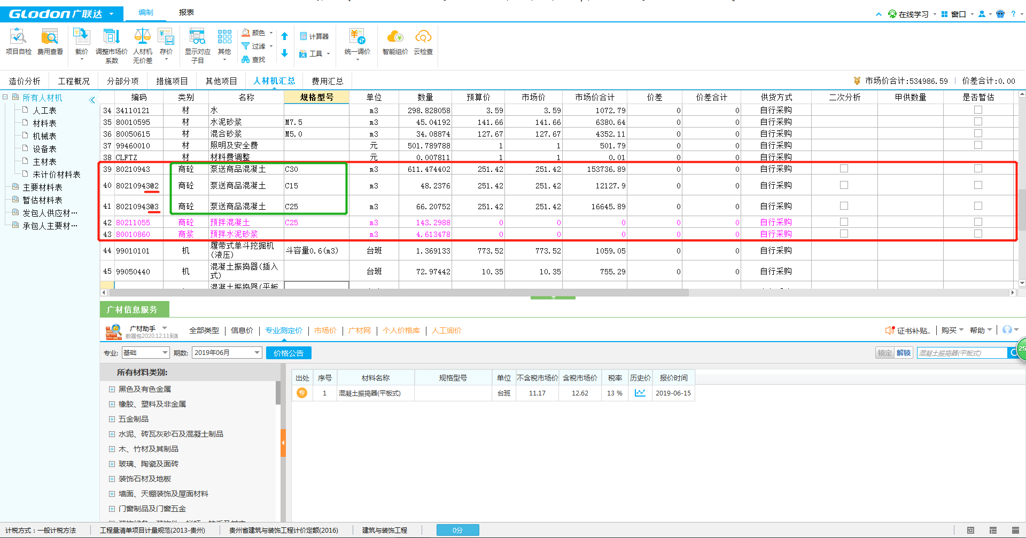Select the 信息价 price type tab
Viewport: 1026px width, 538px height.
(x=242, y=330)
